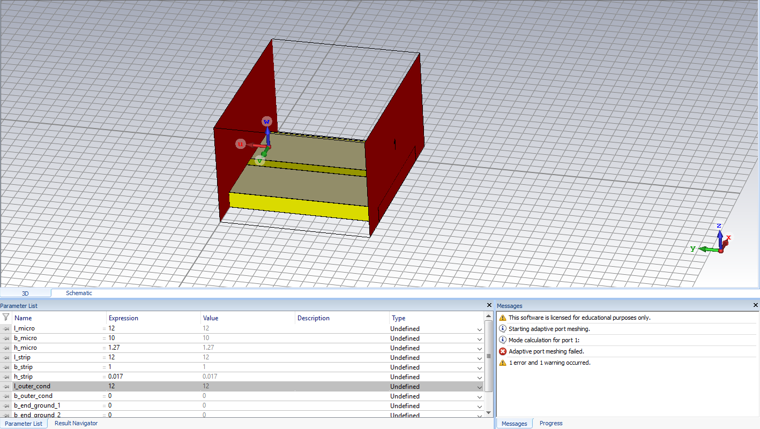
Task: Click the v axis handle of the local coordinate system
Action: 260,160
